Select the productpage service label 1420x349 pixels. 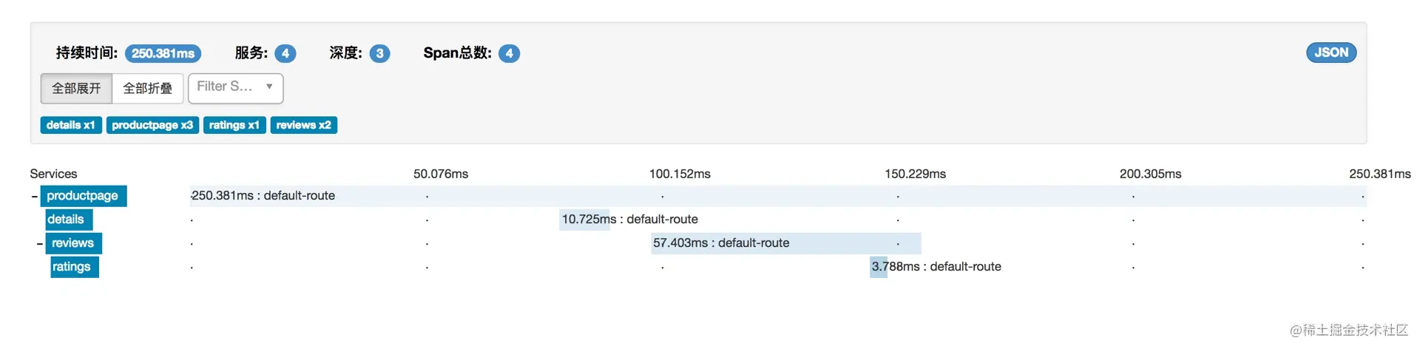[x=84, y=196]
